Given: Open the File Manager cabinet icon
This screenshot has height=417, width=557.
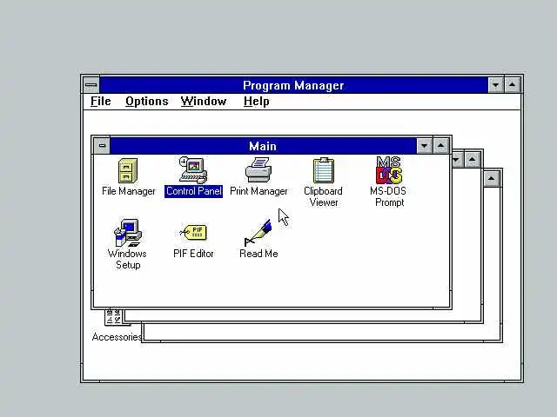Looking at the screenshot, I should pos(128,170).
